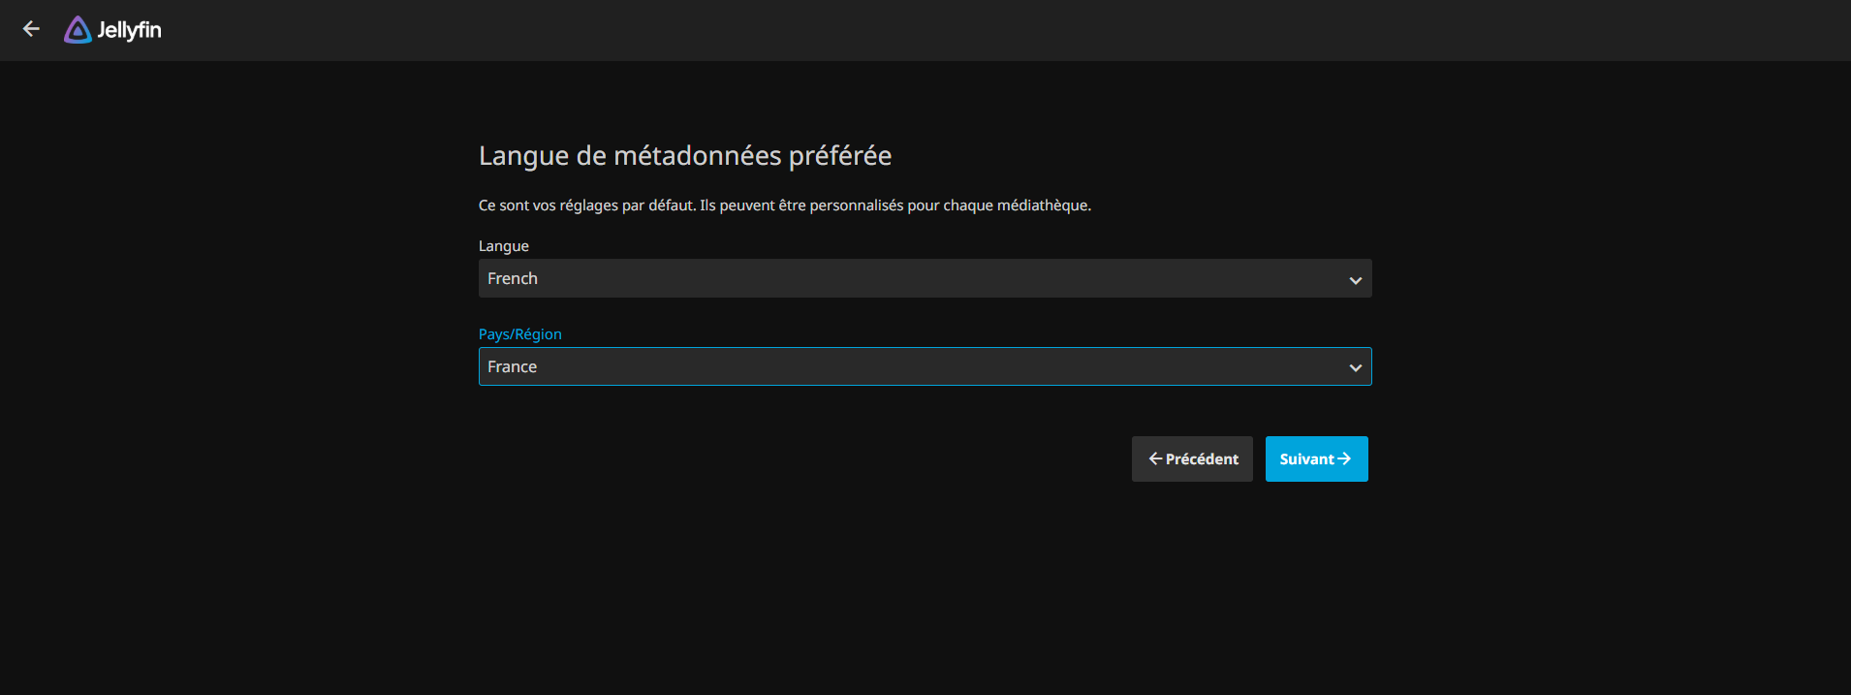Click the word 'Suivant' on the blue button
Image resolution: width=1851 pixels, height=695 pixels.
coord(1306,458)
